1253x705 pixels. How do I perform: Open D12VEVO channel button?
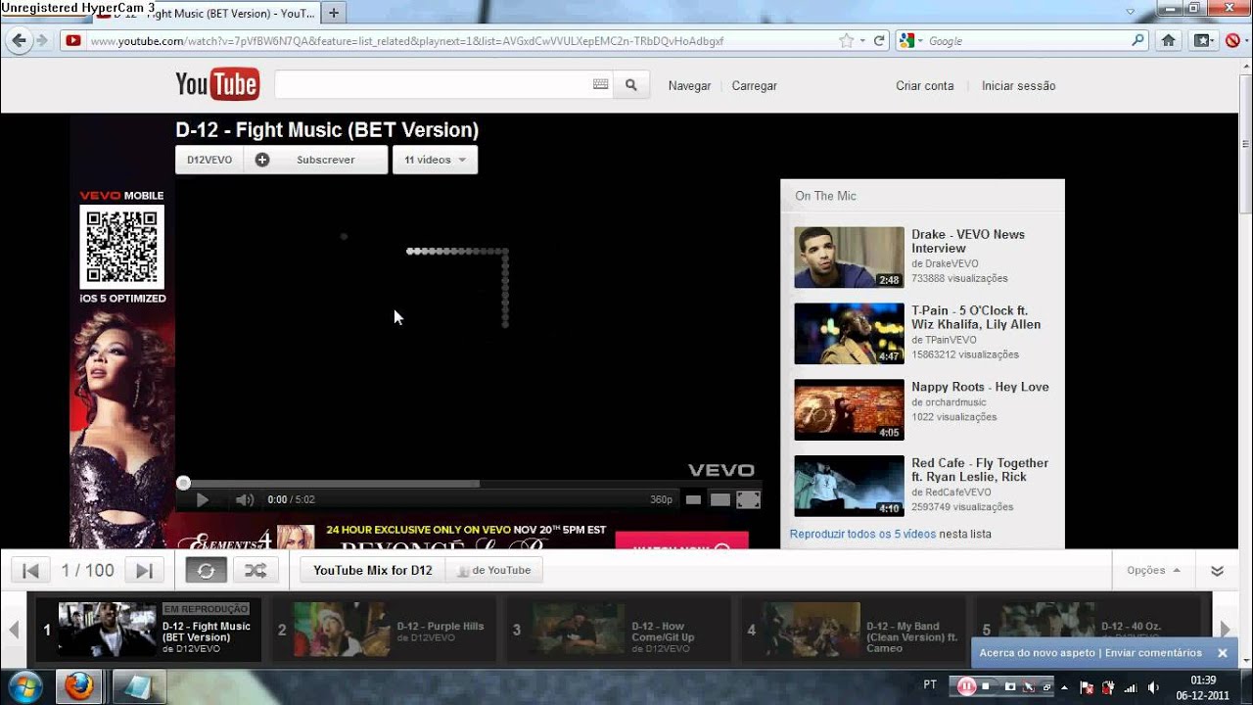(209, 160)
